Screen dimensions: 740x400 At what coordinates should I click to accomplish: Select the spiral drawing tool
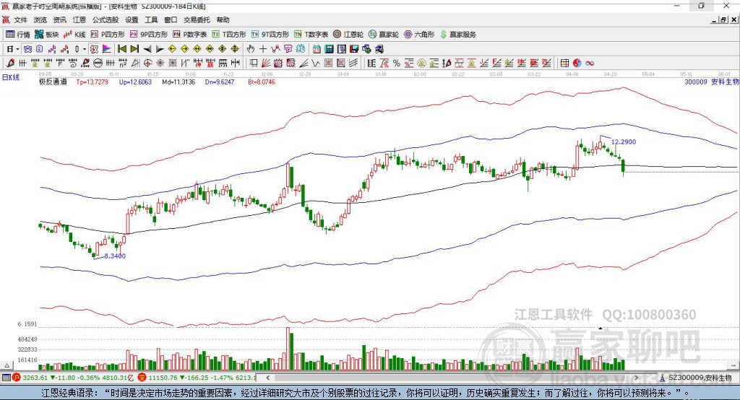pyautogui.click(x=73, y=63)
